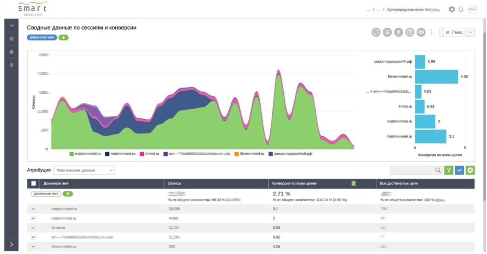487x254 pixels.
Task: Open the three-dot more options menu
Action: 431,32
